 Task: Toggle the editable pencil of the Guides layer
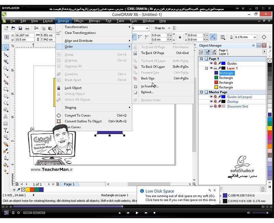(220, 63)
